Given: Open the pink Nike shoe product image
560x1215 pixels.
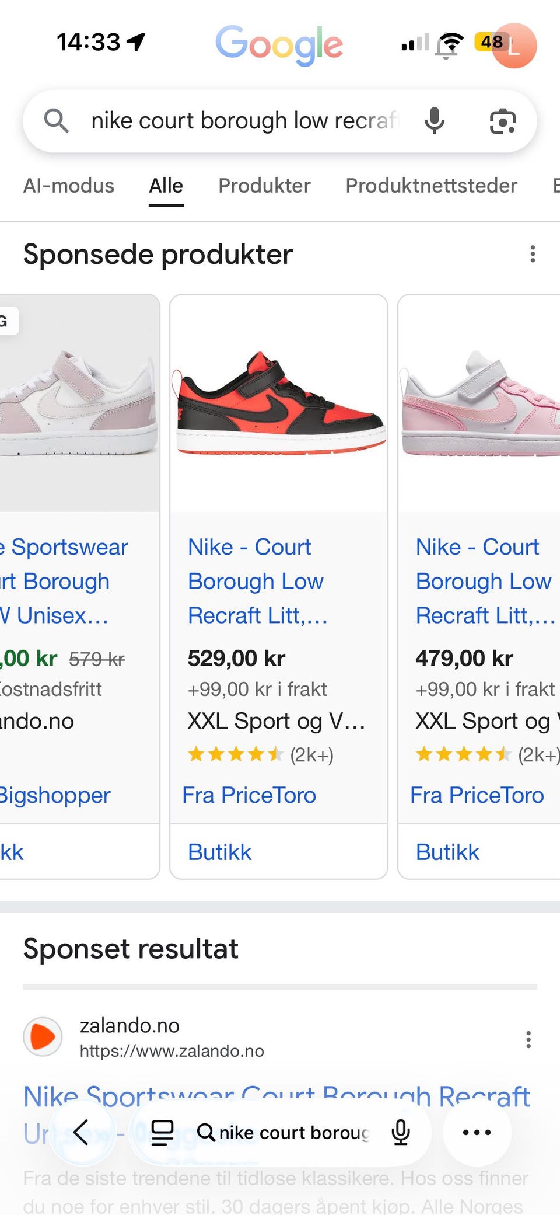Looking at the screenshot, I should (x=480, y=403).
